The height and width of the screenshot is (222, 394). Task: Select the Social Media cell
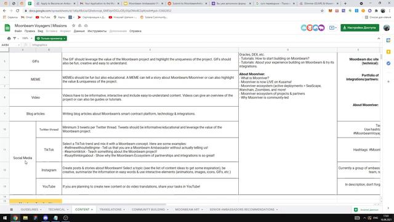(x=23, y=158)
